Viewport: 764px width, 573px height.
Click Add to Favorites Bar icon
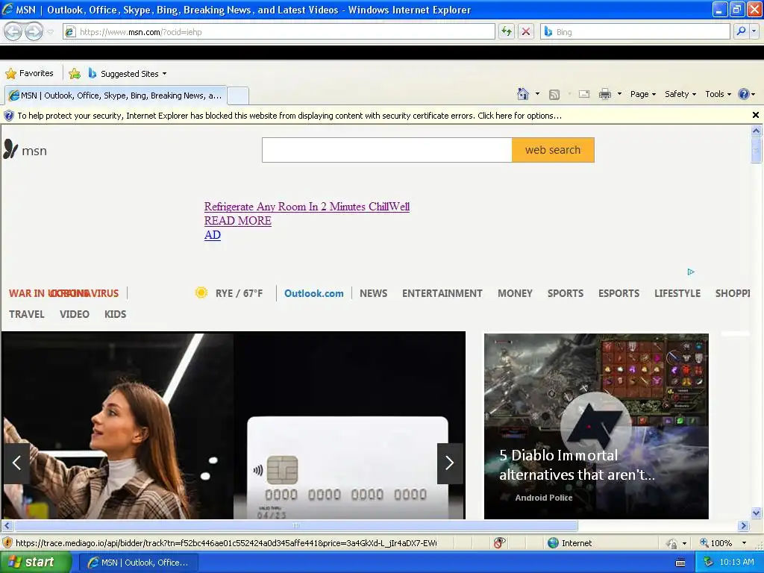click(75, 74)
